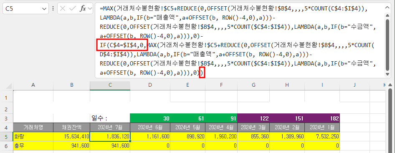This screenshot has height=153, width=395.
Task: Click the cell with 898,920
Action: click(187, 137)
